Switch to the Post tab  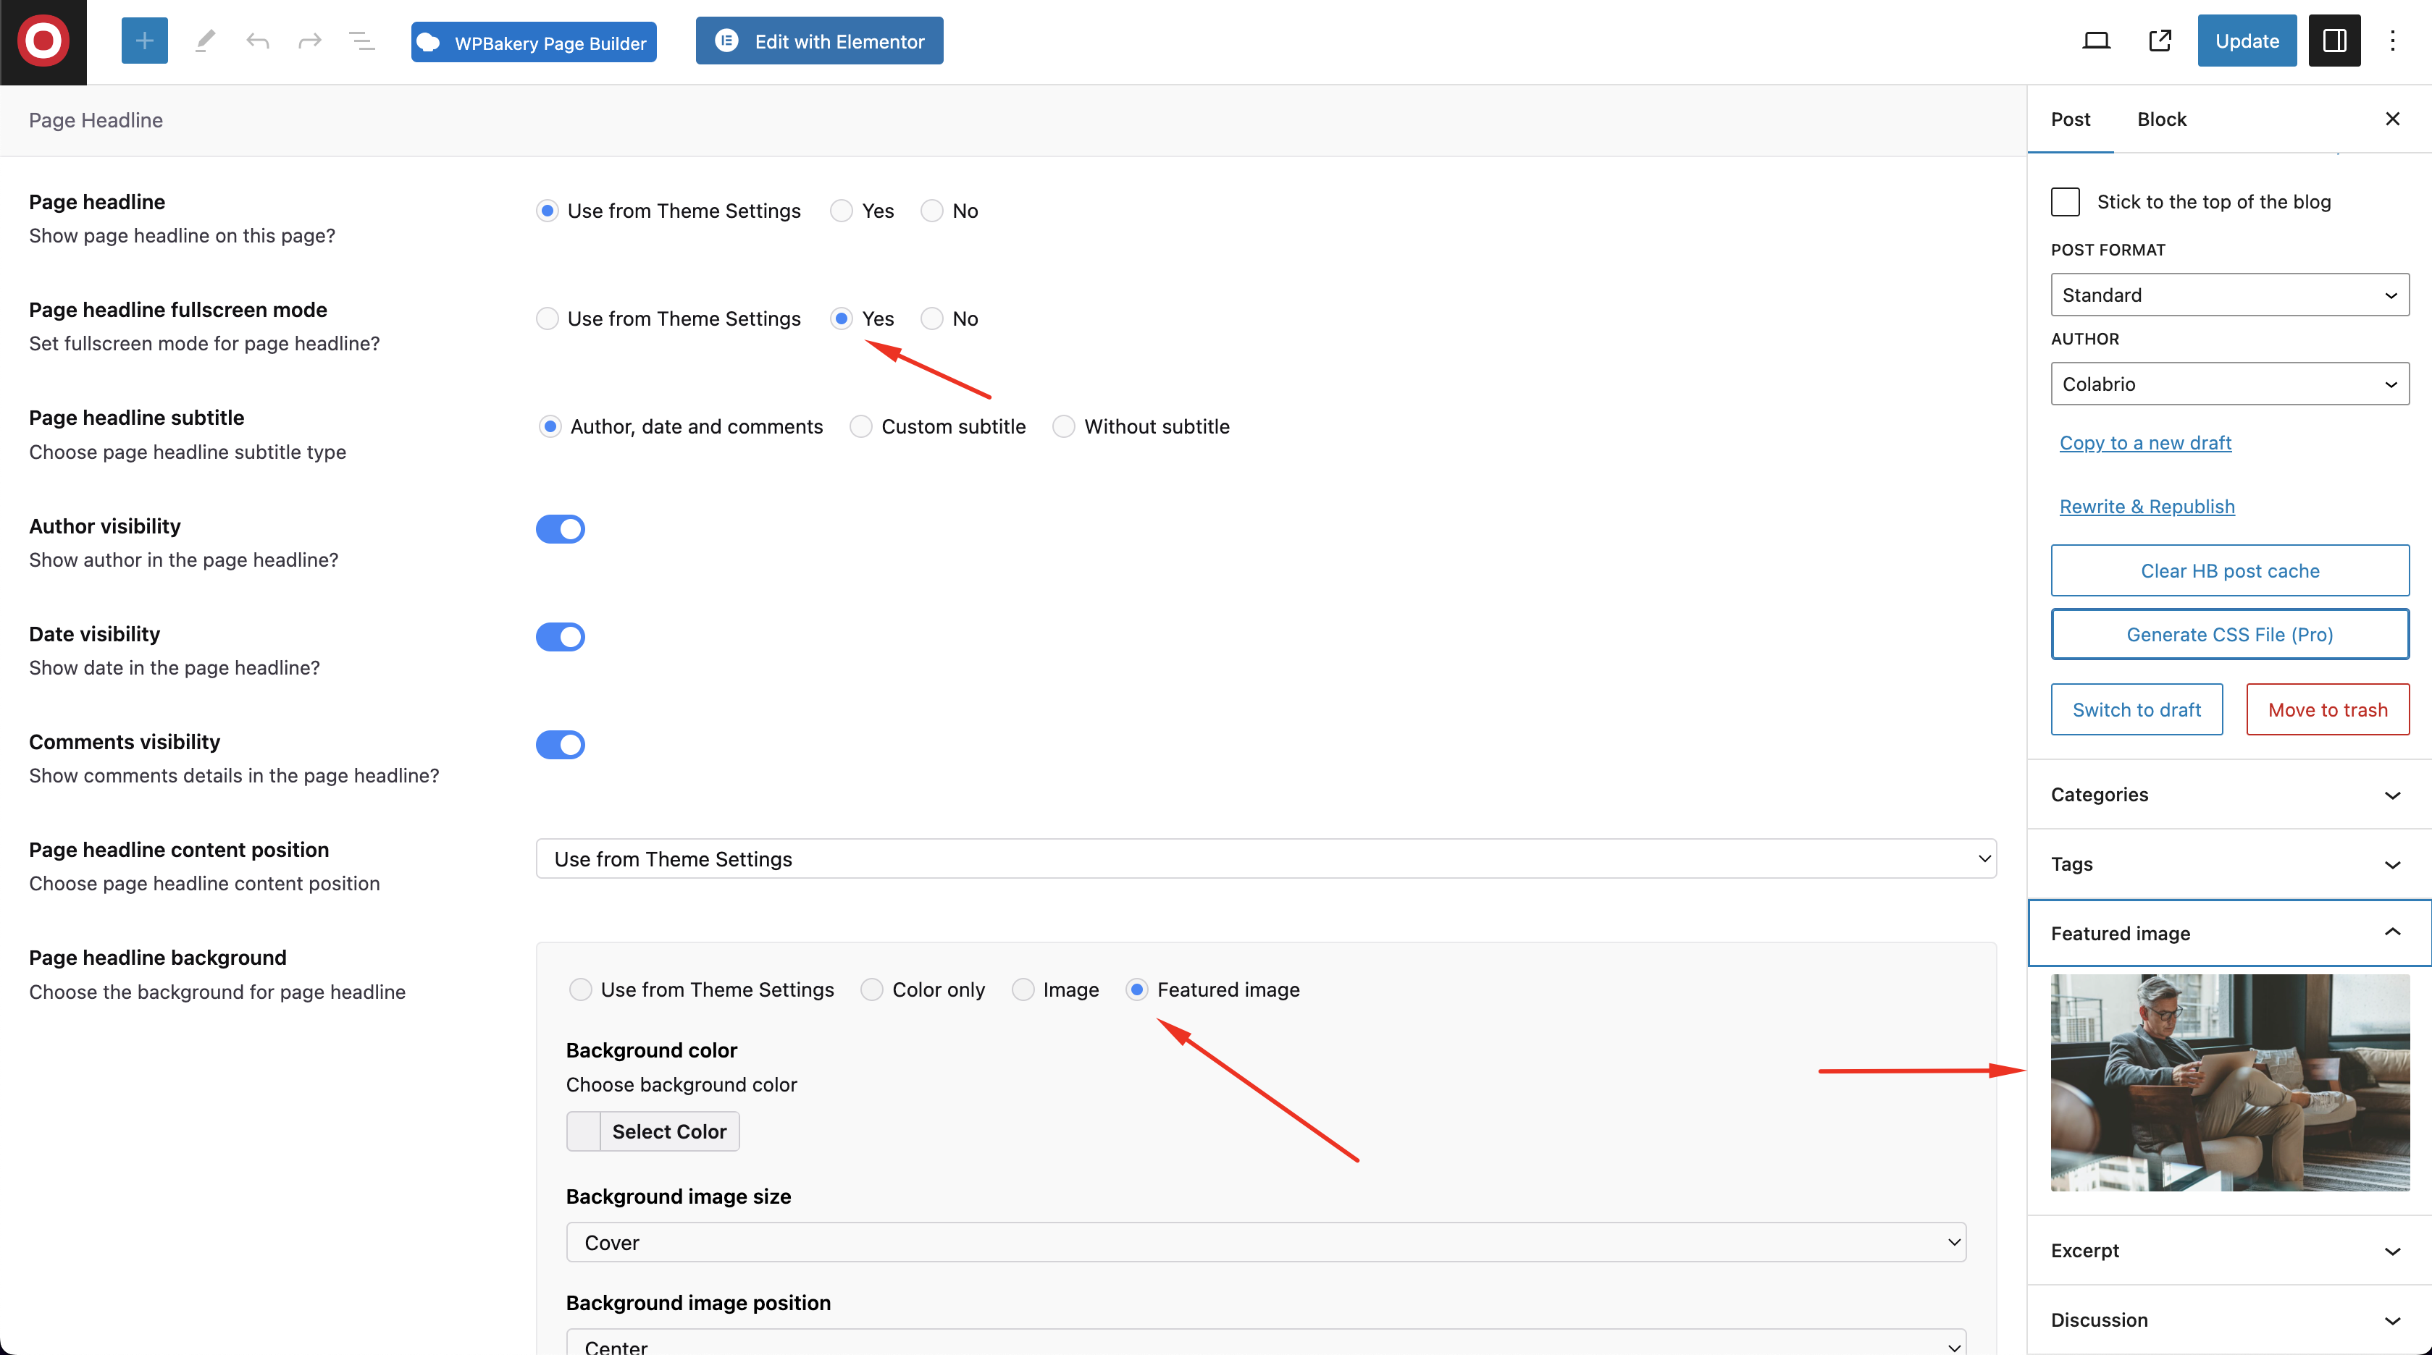coord(2071,119)
